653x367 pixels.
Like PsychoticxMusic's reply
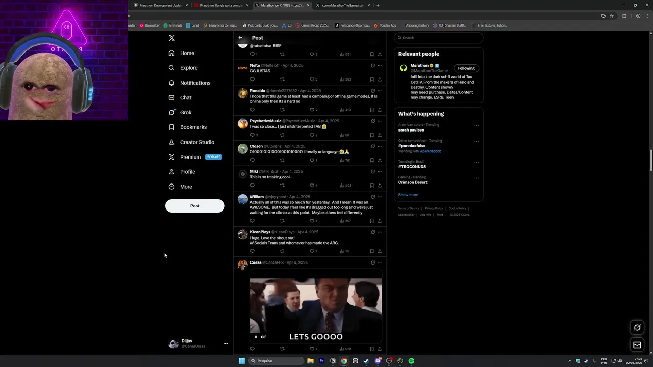click(312, 135)
